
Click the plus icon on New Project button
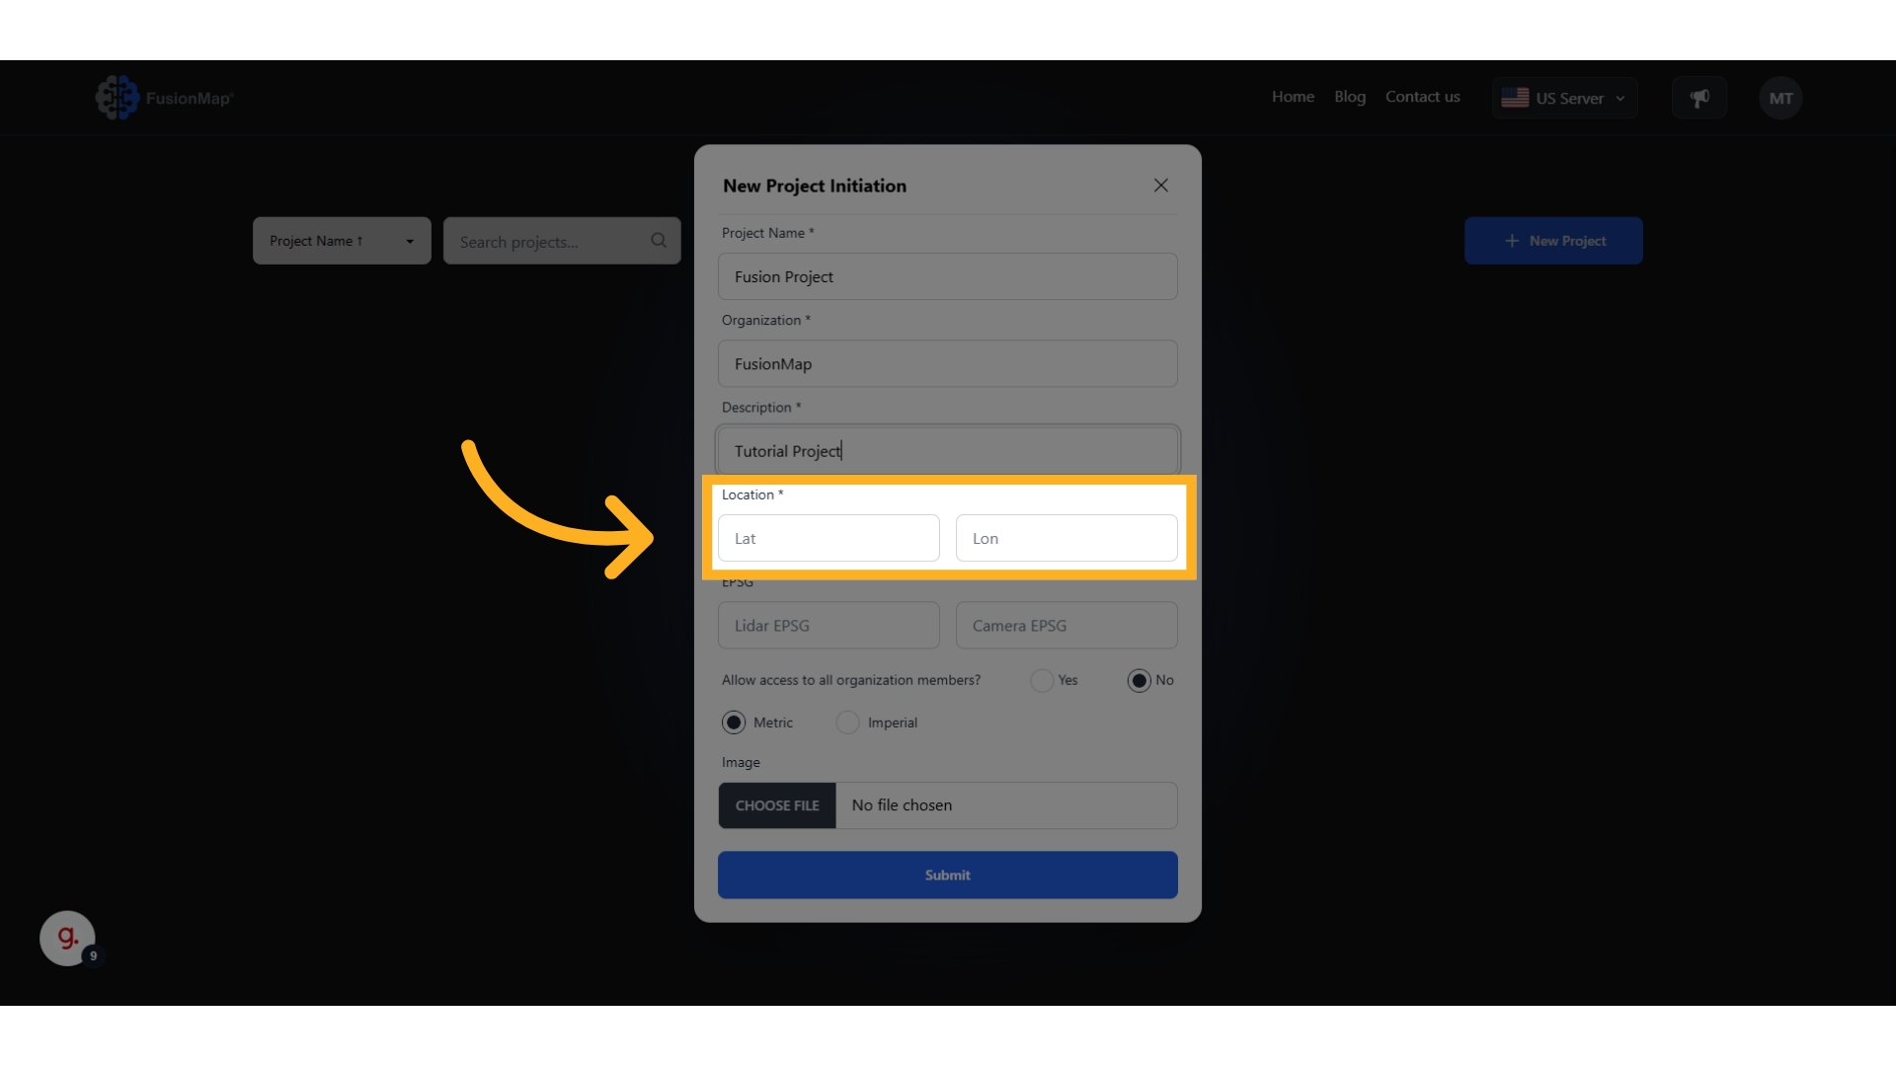tap(1511, 240)
